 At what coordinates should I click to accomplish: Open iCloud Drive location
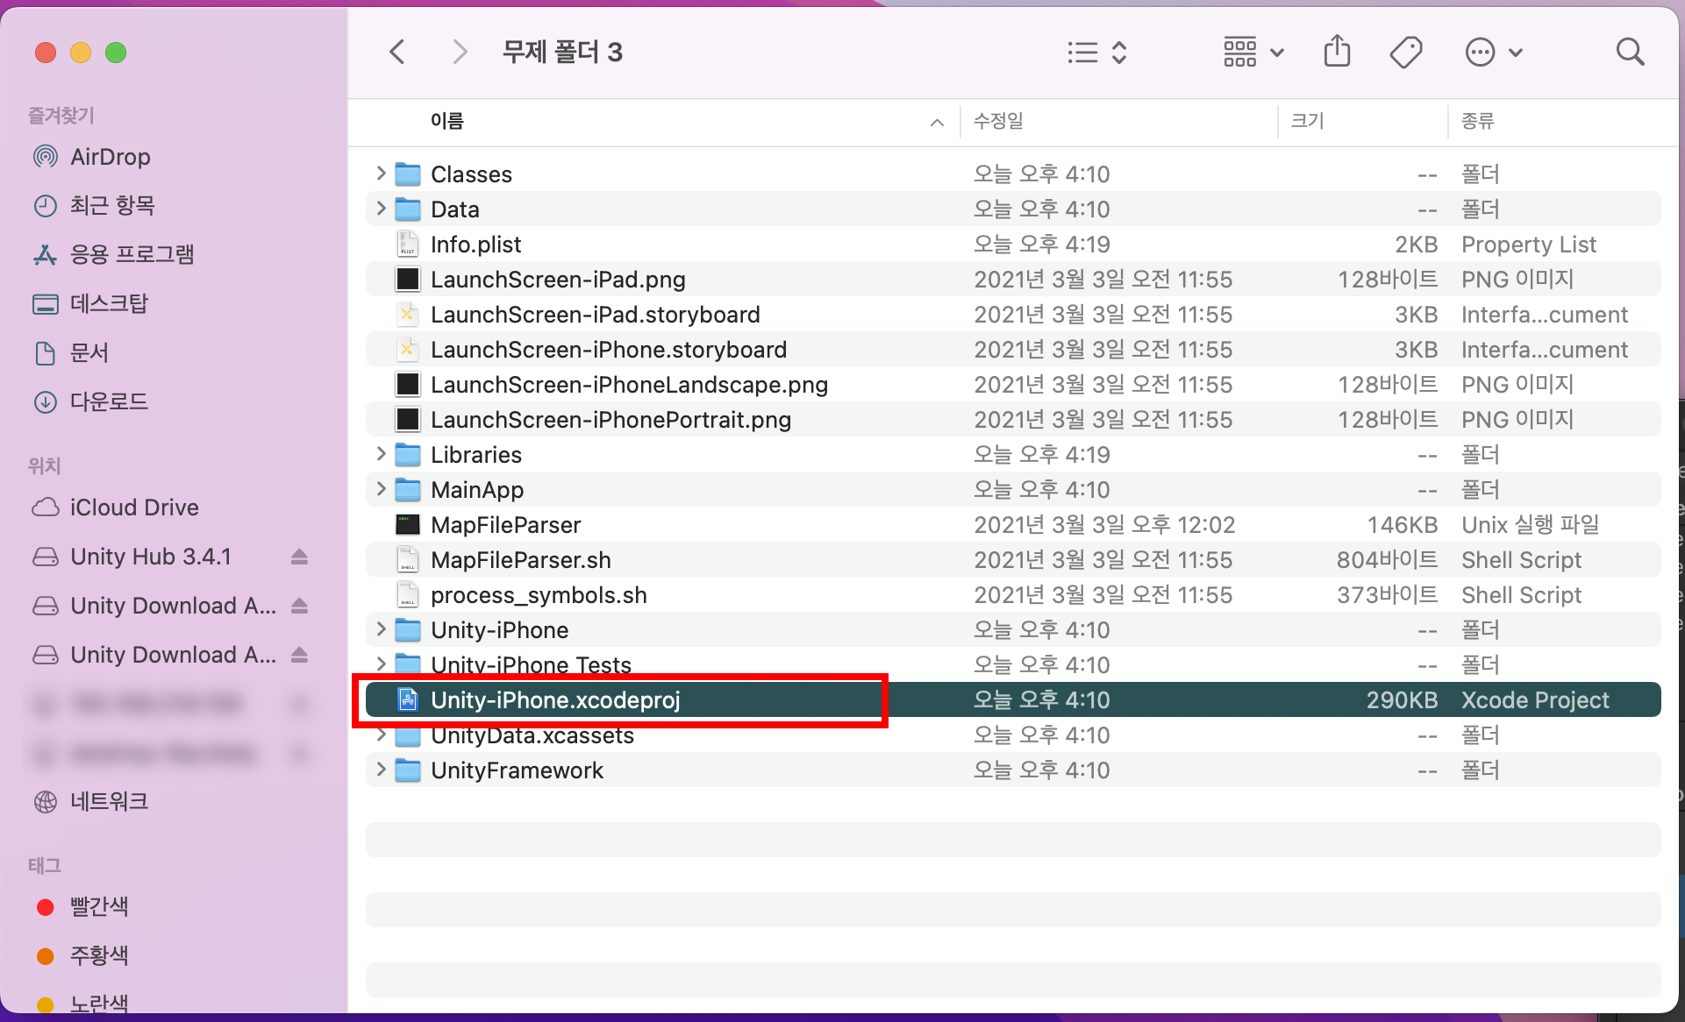[x=133, y=507]
